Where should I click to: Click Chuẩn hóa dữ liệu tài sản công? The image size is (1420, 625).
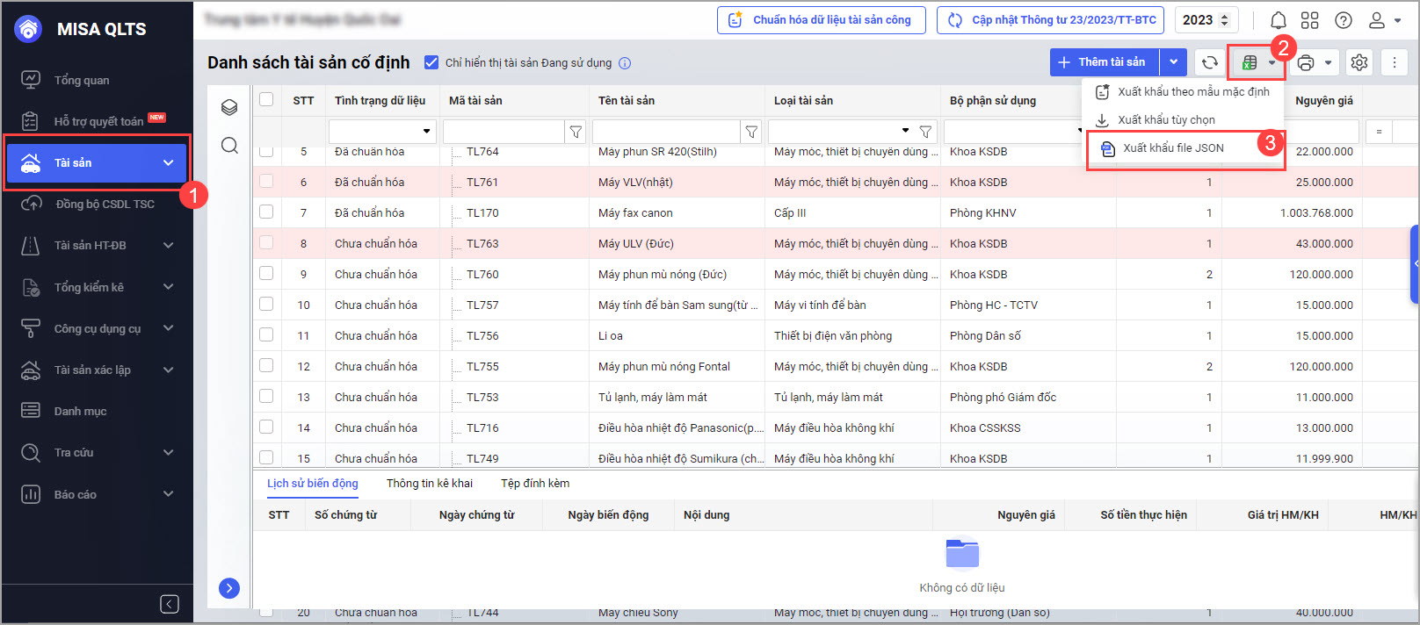(x=821, y=20)
